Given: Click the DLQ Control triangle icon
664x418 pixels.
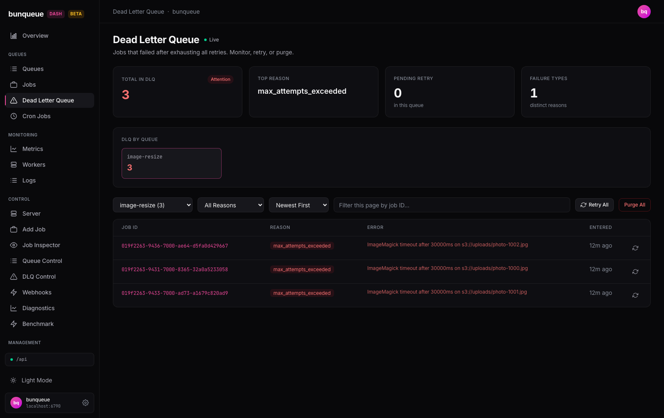Looking at the screenshot, I should click(x=14, y=277).
